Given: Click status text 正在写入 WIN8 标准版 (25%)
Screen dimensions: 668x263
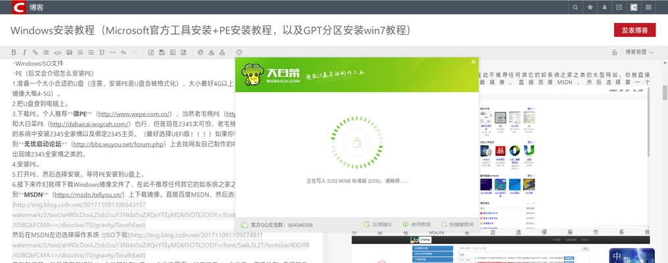Looking at the screenshot, I should 356,181.
